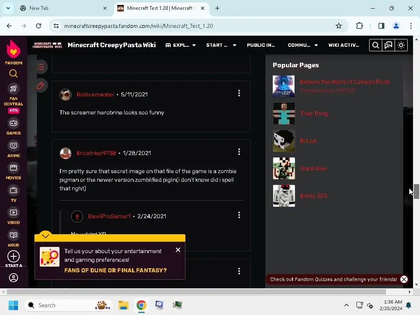Open El Lick popular page link
This screenshot has height=315, width=420.
(x=308, y=141)
